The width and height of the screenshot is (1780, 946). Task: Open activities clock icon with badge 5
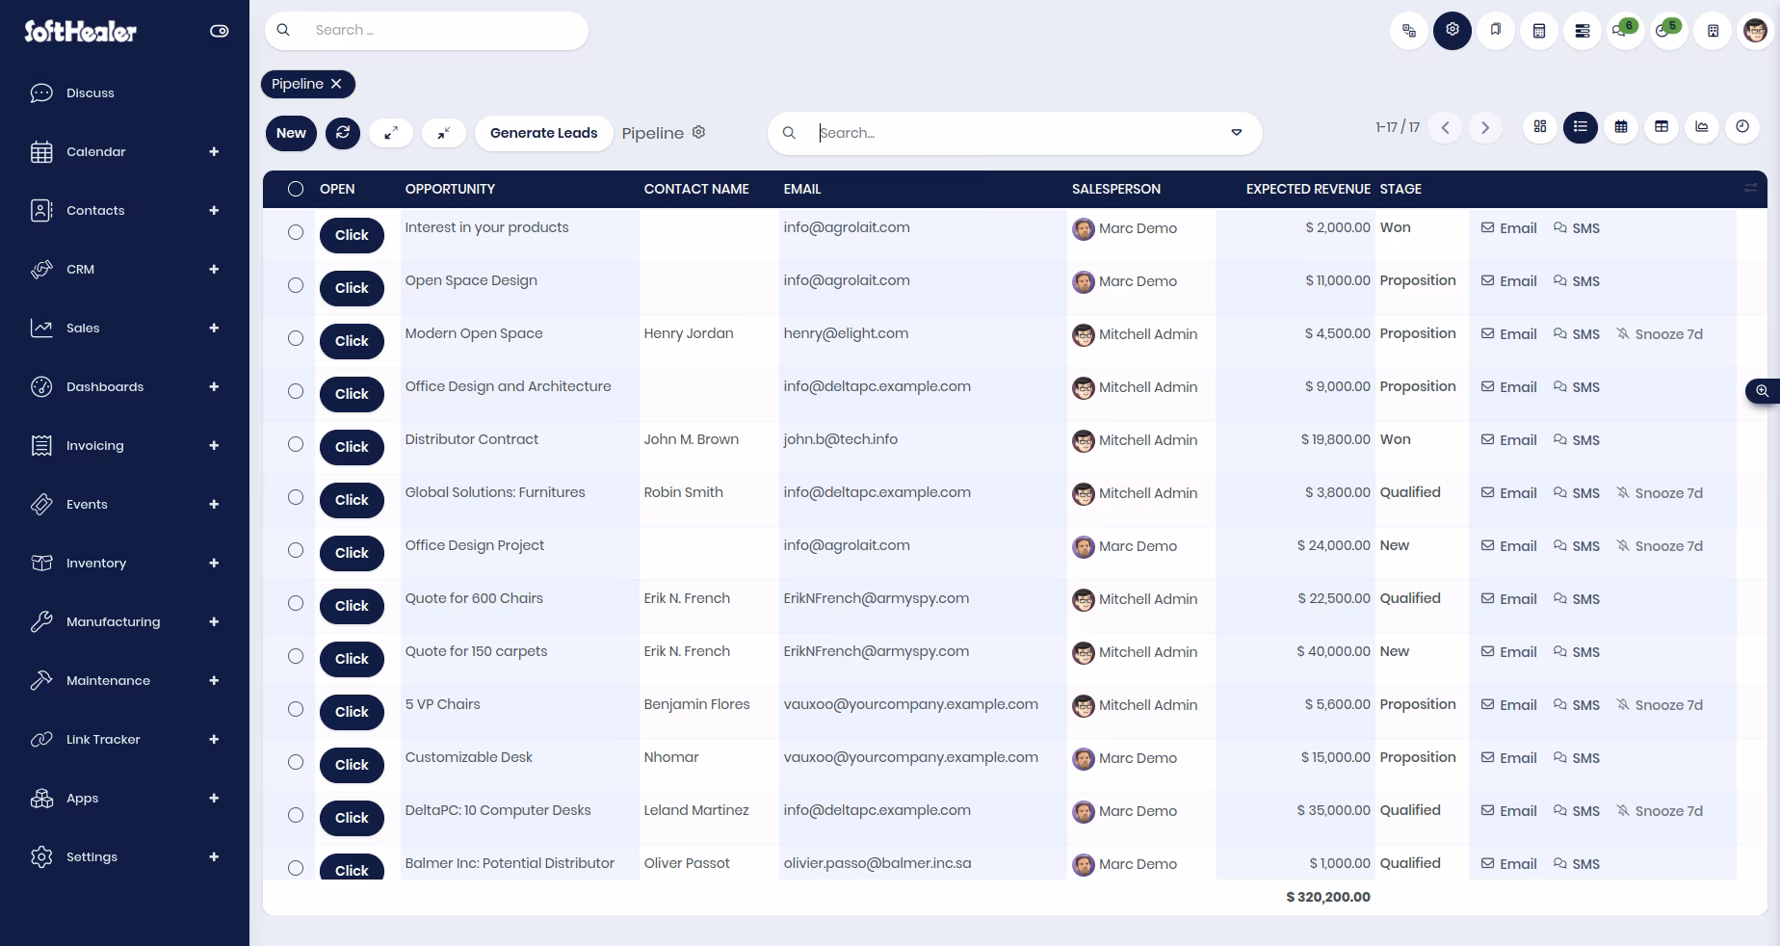(1667, 31)
